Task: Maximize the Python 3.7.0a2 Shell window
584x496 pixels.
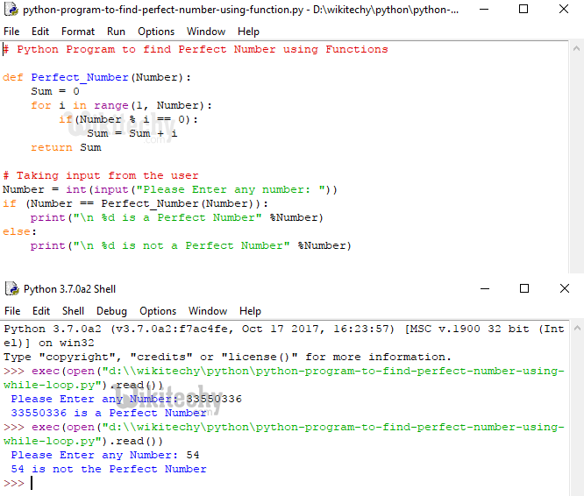Action: pyautogui.click(x=523, y=289)
